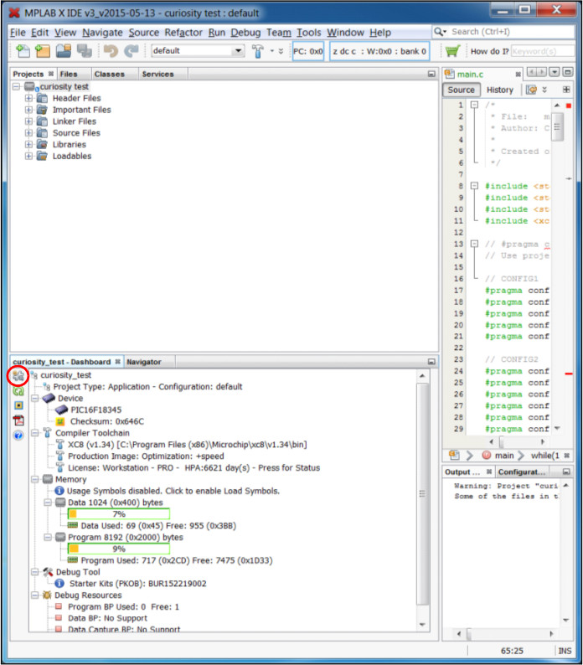Close the main.c editor tab

(518, 75)
